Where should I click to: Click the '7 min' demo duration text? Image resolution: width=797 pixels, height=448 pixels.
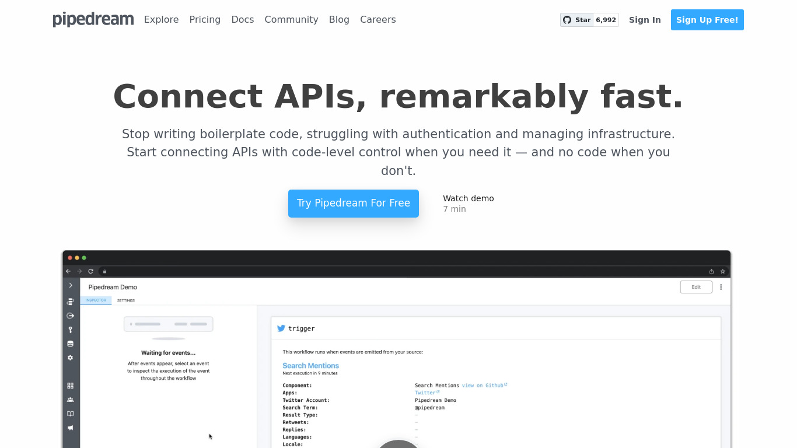pyautogui.click(x=455, y=209)
